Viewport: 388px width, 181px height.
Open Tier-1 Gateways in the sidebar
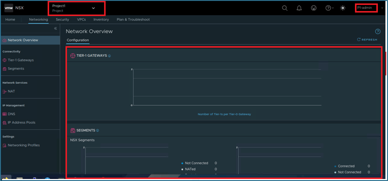click(21, 60)
